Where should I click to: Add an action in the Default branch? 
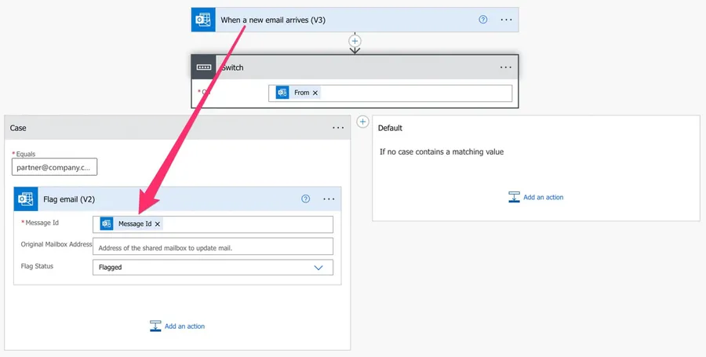(536, 198)
